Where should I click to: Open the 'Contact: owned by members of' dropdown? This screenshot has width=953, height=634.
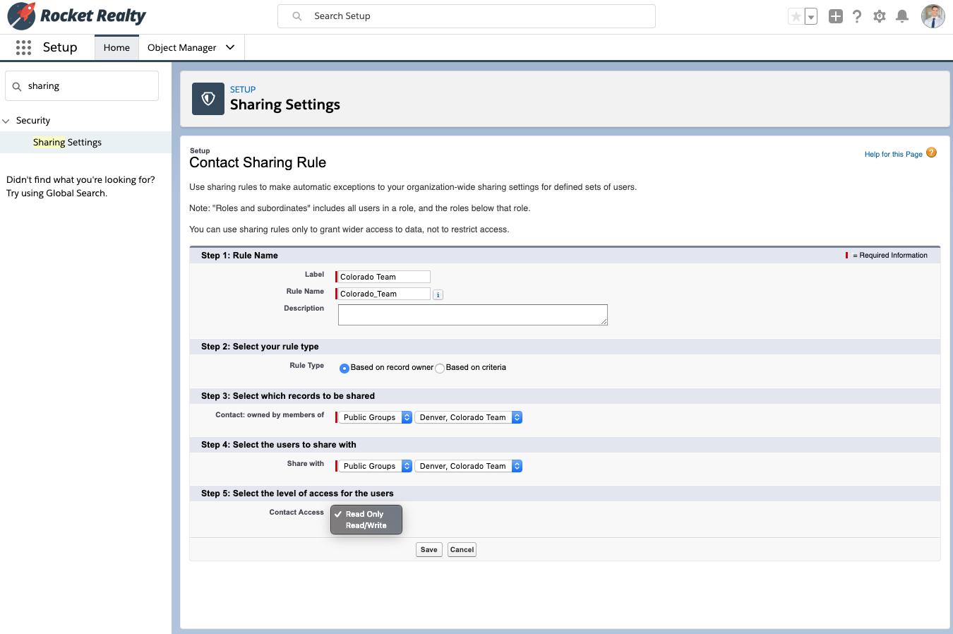(x=373, y=417)
